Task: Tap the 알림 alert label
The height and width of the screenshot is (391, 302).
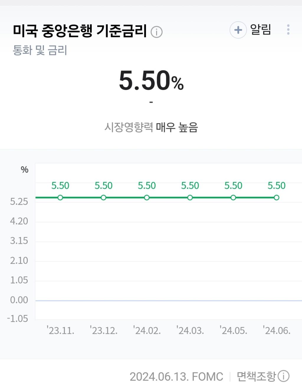Action: (x=260, y=29)
